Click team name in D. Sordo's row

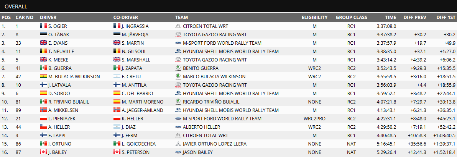pos(231,94)
